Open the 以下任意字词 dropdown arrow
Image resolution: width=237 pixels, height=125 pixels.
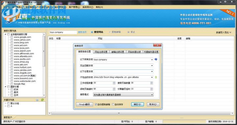point(152,71)
